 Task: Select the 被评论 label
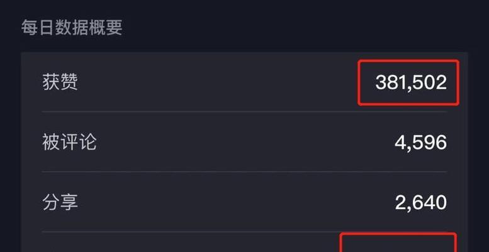(x=69, y=142)
